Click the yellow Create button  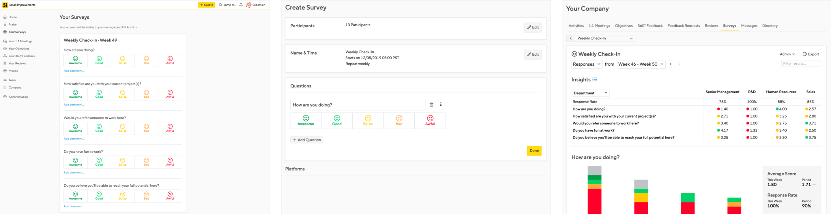click(x=207, y=5)
